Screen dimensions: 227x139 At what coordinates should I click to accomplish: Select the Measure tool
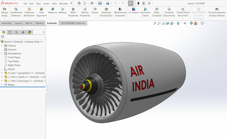(52, 11)
